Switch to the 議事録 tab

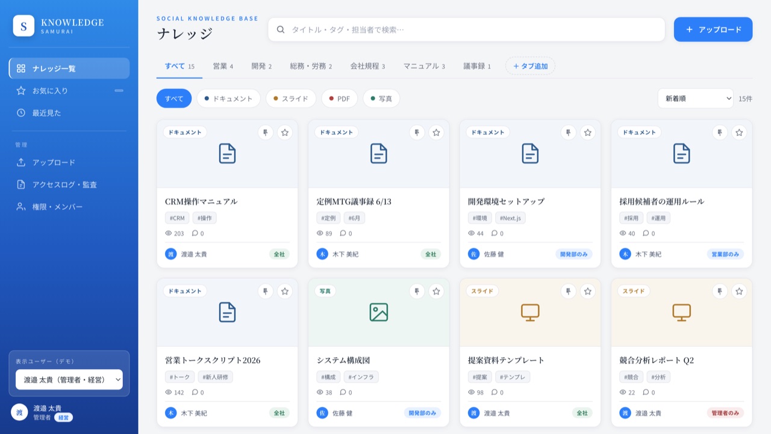tap(477, 66)
